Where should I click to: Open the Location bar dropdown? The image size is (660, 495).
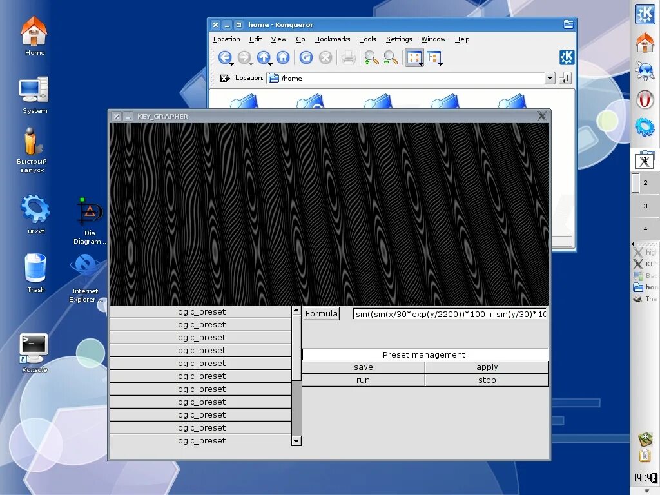pyautogui.click(x=549, y=78)
